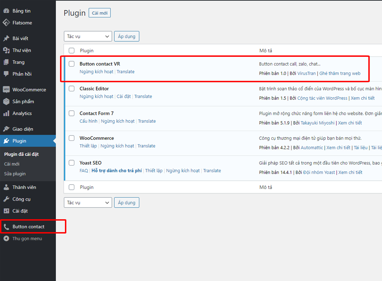Click the Bảng tin dashboard icon
The width and height of the screenshot is (382, 281).
(6, 11)
